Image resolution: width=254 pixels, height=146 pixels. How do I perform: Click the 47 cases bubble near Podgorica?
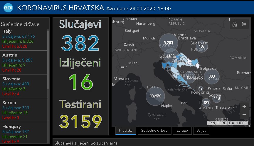coord(201,88)
